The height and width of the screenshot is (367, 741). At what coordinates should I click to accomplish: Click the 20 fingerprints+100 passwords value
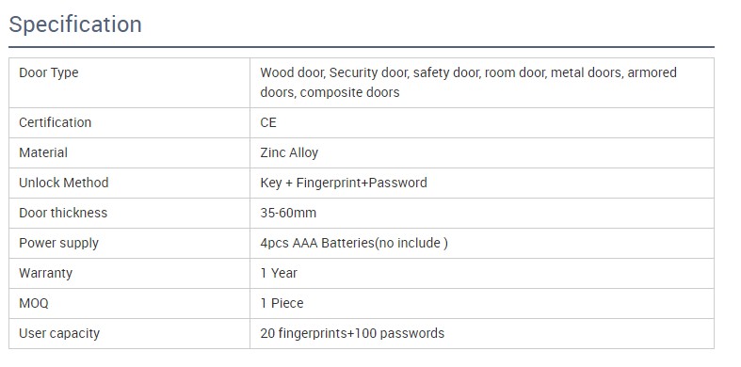coord(352,333)
